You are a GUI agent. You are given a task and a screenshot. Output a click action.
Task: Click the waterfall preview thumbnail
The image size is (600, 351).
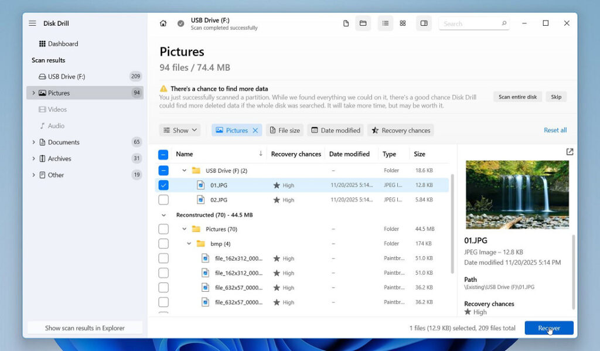click(x=516, y=194)
